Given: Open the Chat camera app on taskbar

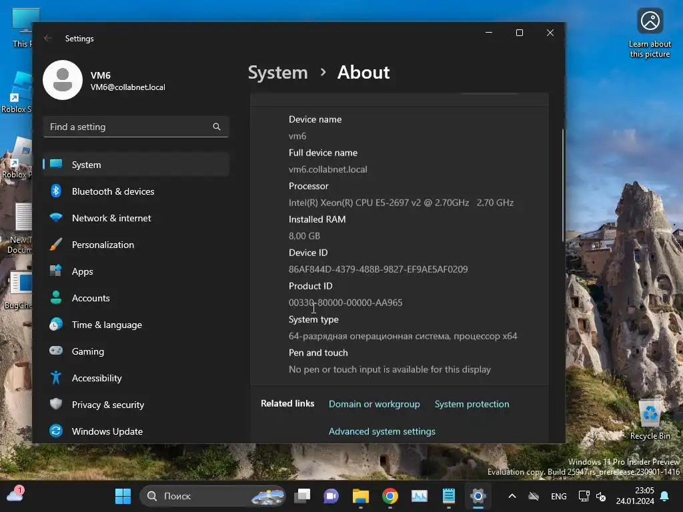Looking at the screenshot, I should click(331, 496).
